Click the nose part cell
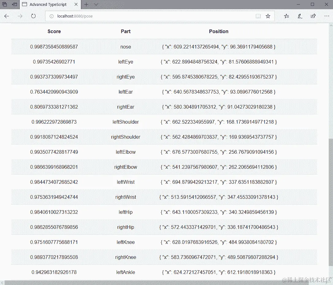The width and height of the screenshot is (333, 285). (x=126, y=47)
